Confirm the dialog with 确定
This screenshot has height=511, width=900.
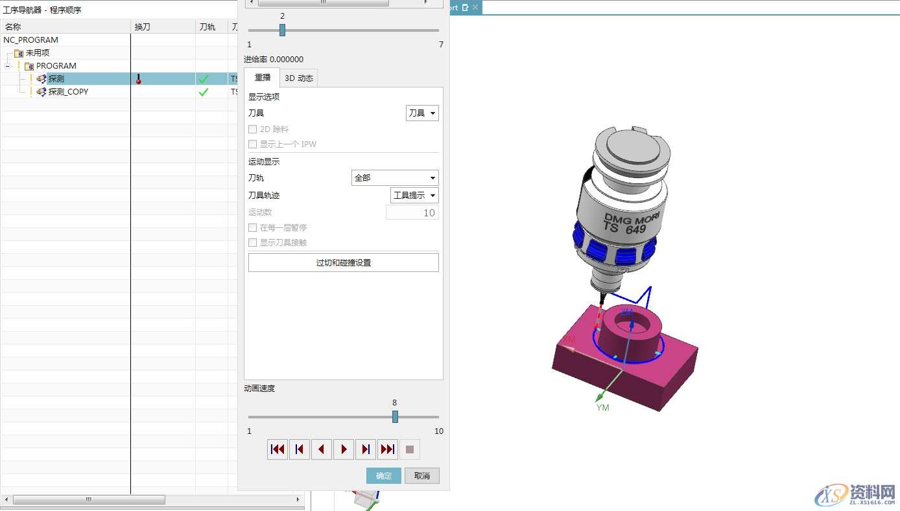pyautogui.click(x=383, y=476)
